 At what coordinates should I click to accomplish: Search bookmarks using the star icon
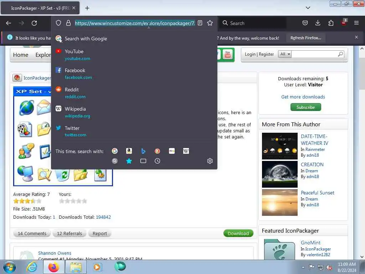coord(129,161)
